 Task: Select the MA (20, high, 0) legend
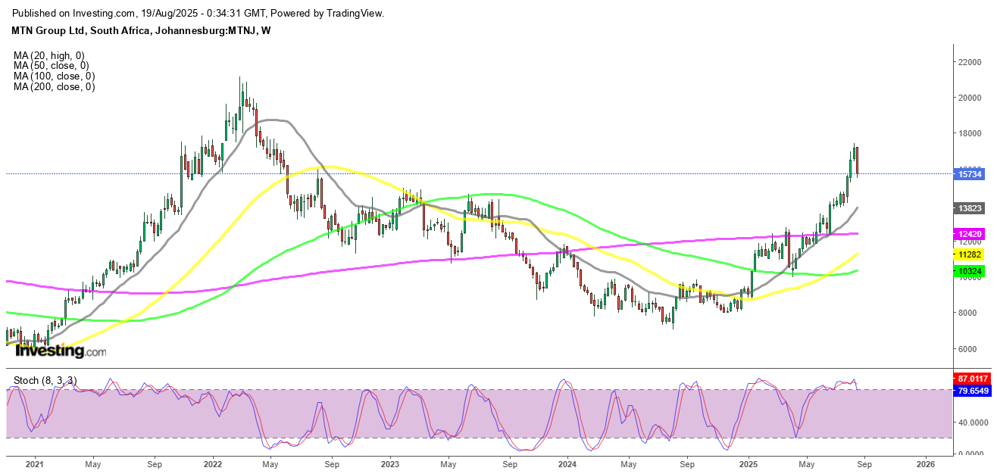[x=49, y=55]
